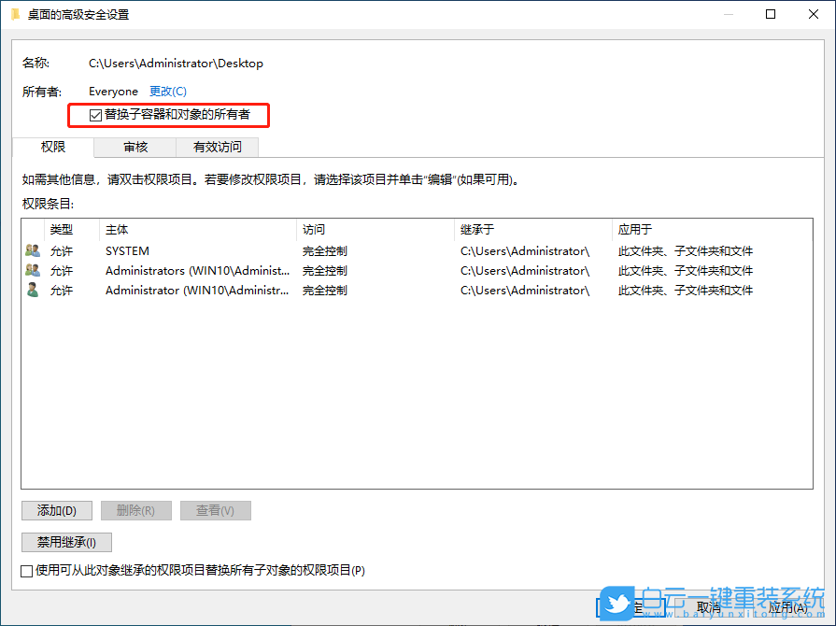
Task: Select the 权限 tab
Action: tap(53, 147)
